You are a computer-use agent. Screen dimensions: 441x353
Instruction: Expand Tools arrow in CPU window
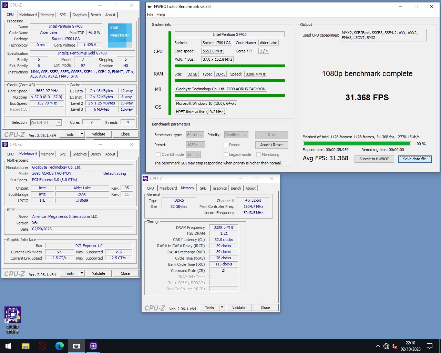tap(82, 134)
